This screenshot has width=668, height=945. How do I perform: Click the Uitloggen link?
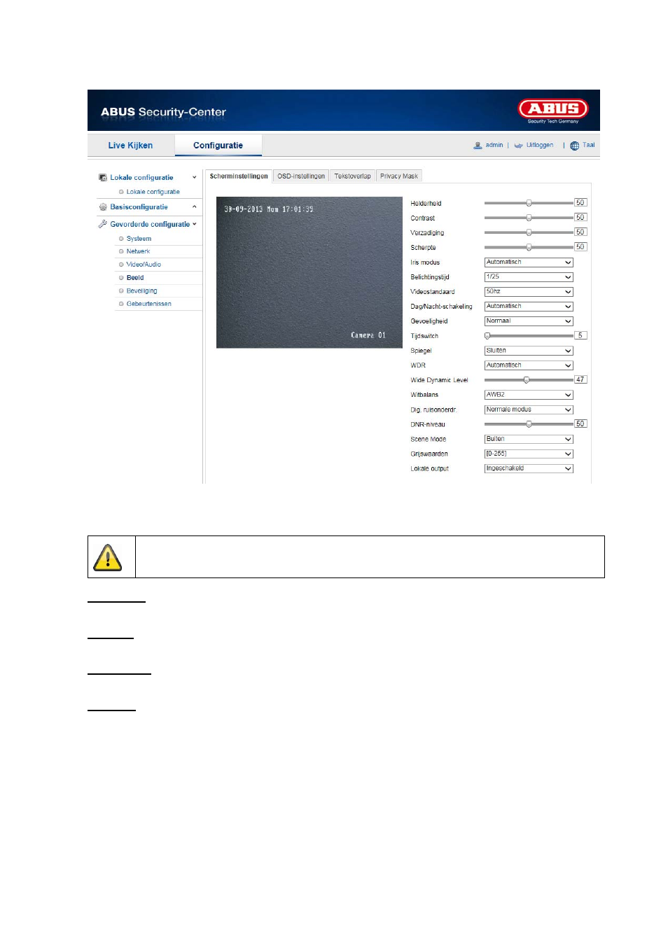(x=540, y=146)
